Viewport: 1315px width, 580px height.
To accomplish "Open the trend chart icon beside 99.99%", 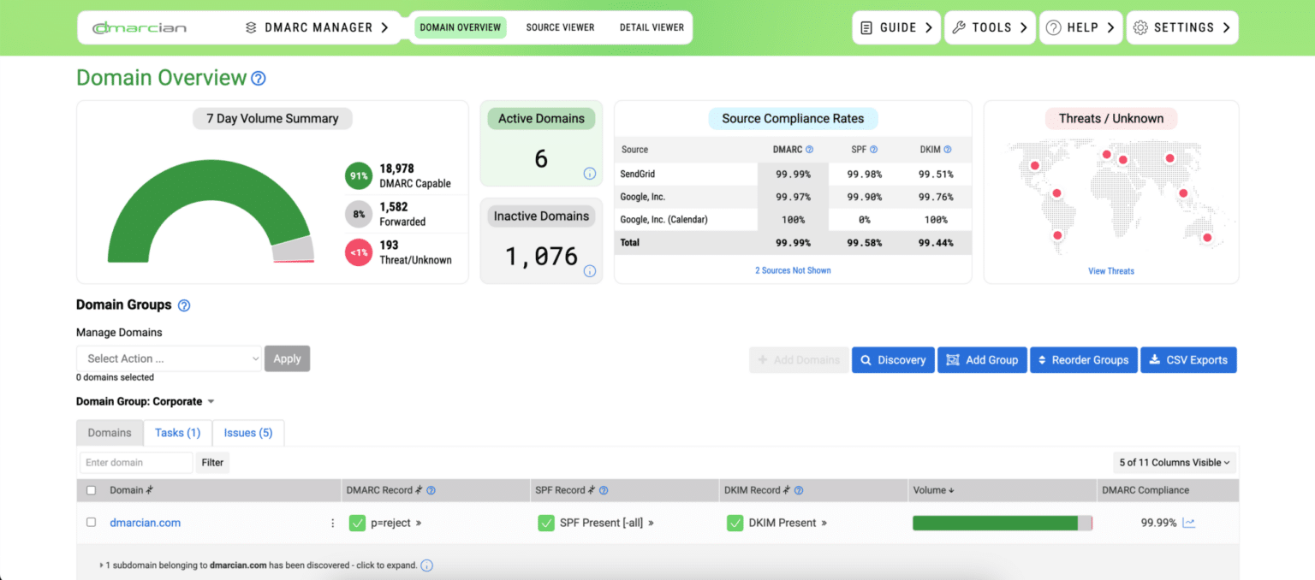I will pos(1189,523).
